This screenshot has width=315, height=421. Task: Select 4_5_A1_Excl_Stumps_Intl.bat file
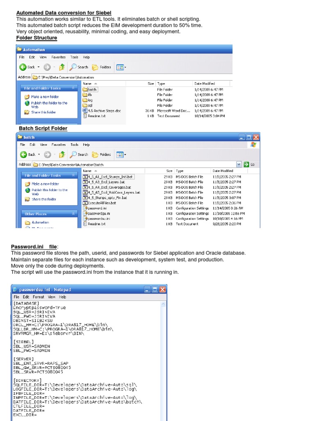[108, 177]
